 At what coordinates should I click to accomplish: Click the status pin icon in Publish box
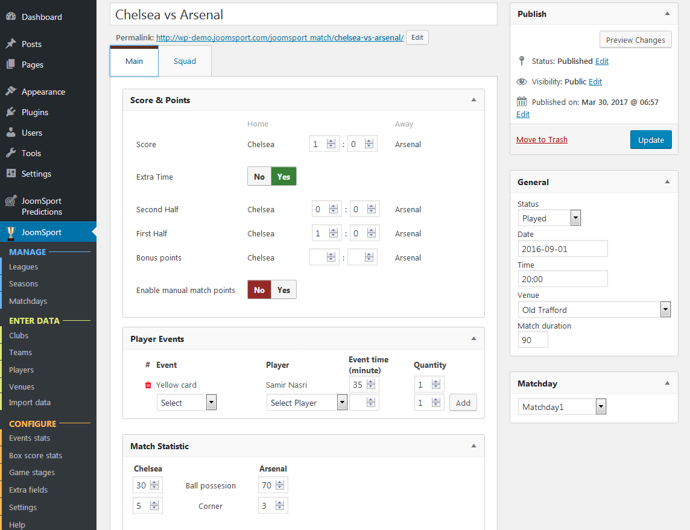(x=522, y=61)
